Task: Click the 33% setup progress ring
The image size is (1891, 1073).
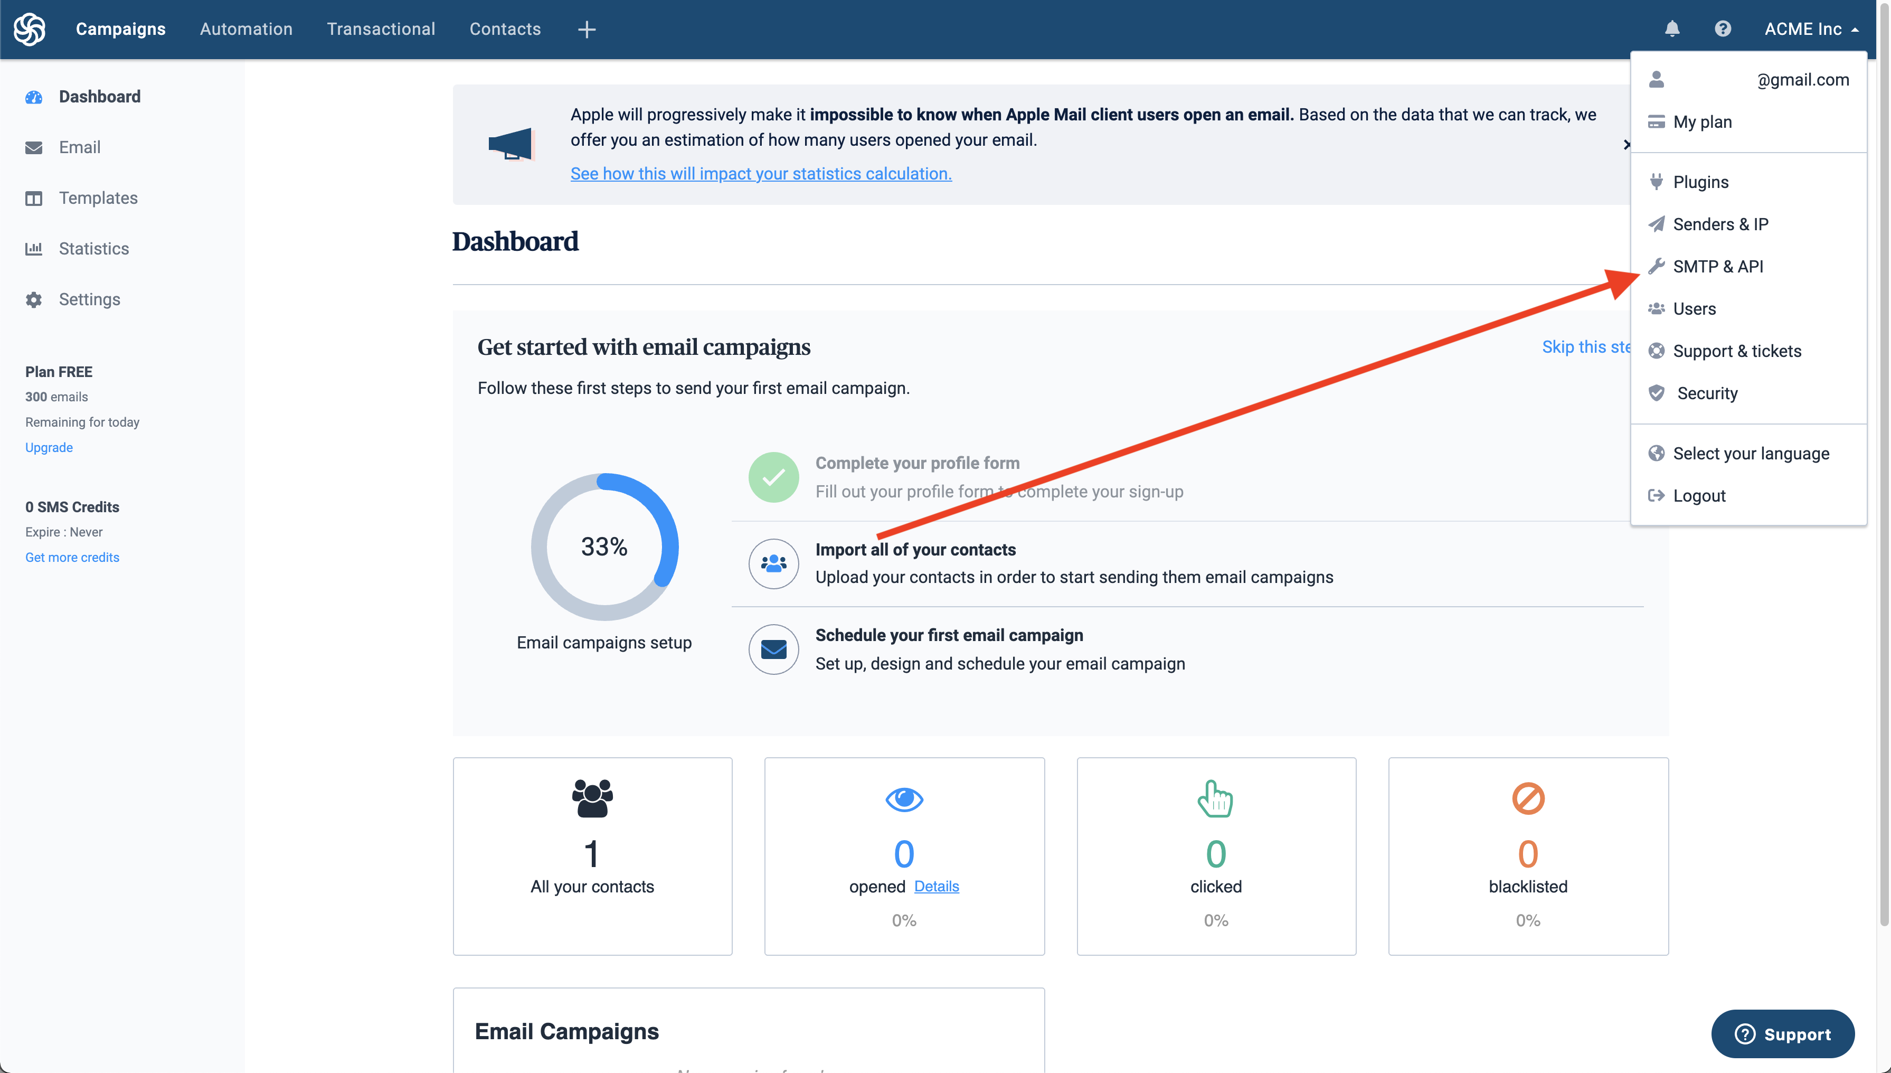Action: pyautogui.click(x=604, y=547)
